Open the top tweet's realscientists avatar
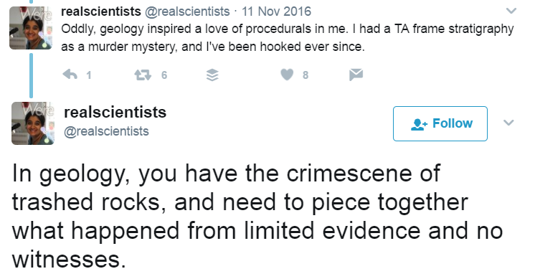The width and height of the screenshot is (535, 279). (31, 28)
